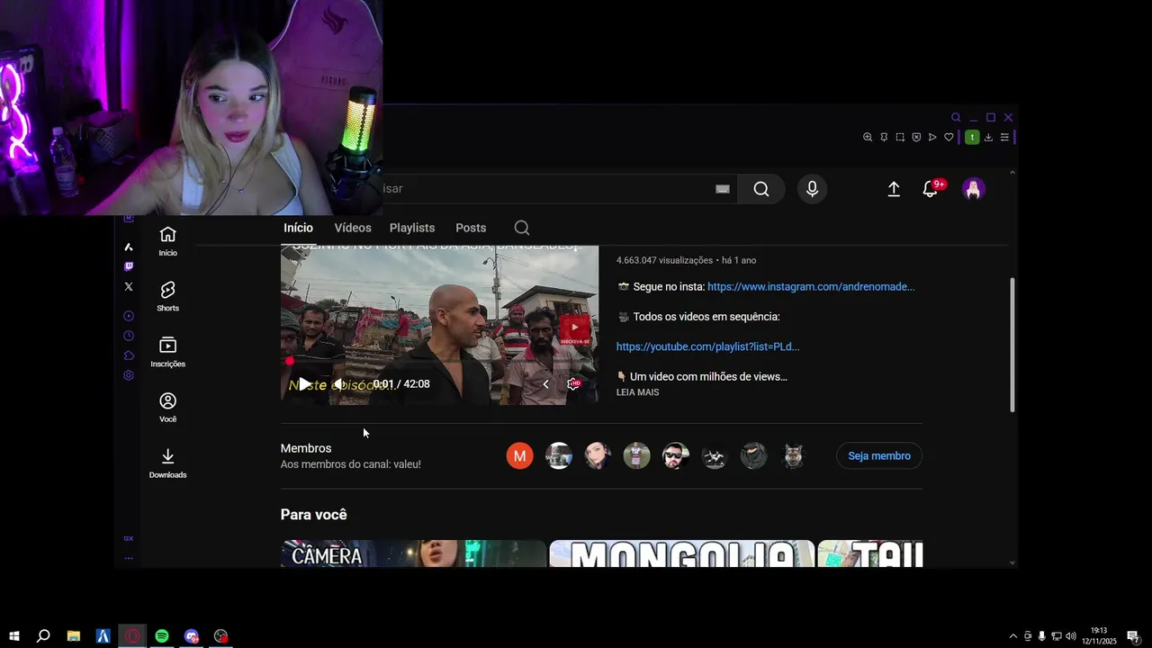This screenshot has height=648, width=1152.
Task: Click the tab search magnifier in title bar
Action: click(x=956, y=118)
